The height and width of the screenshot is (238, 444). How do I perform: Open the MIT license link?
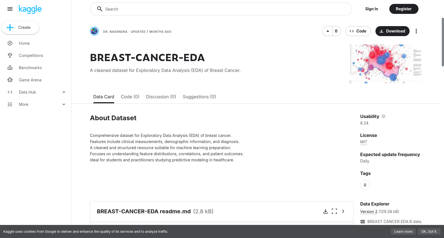(364, 142)
